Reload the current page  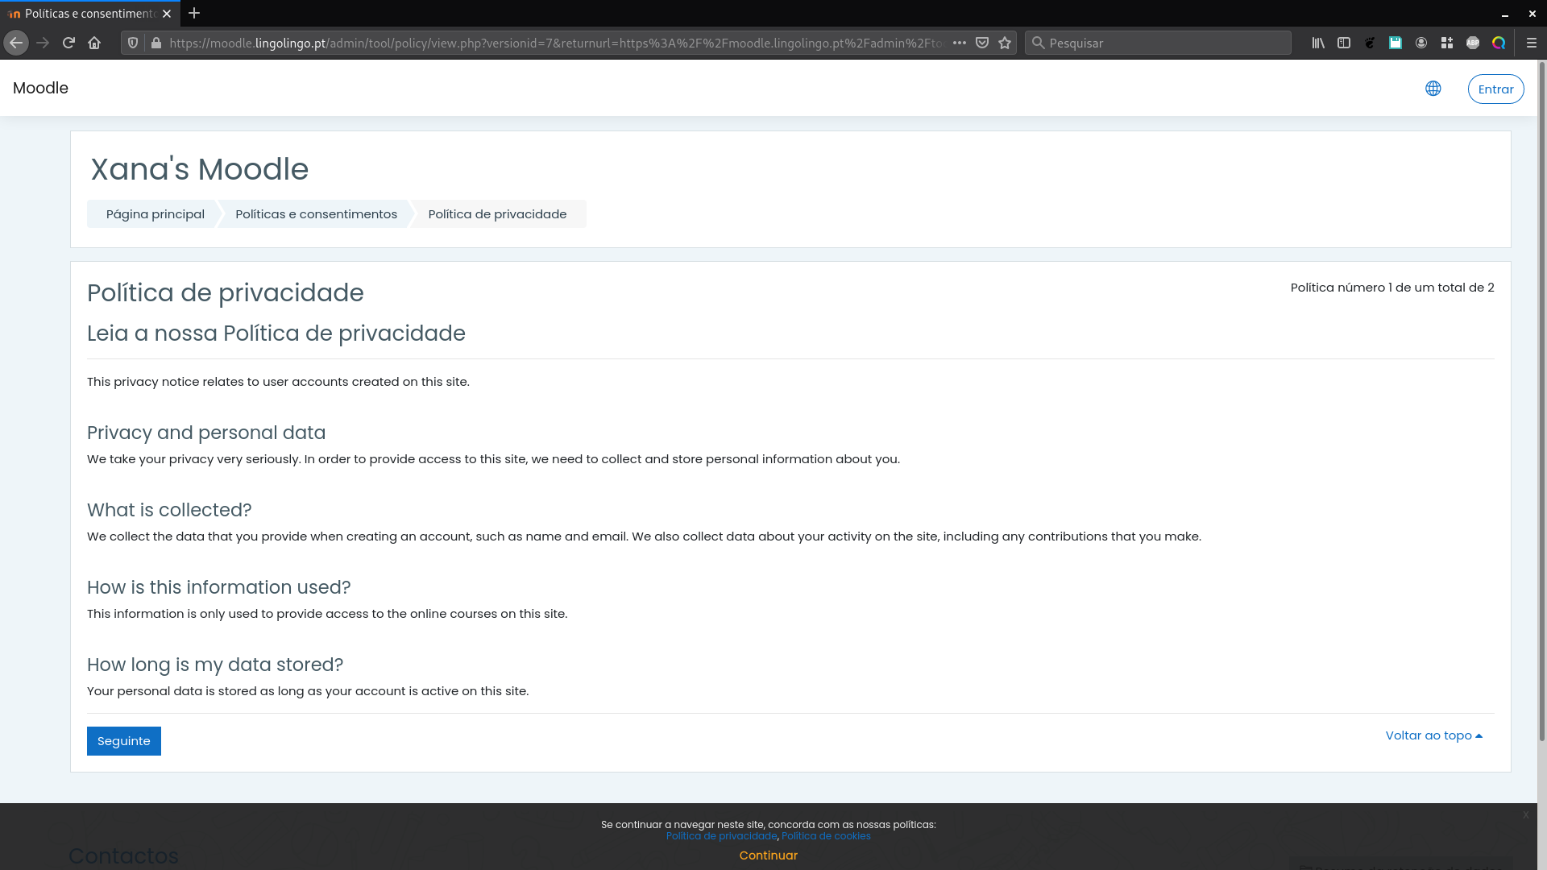point(68,43)
